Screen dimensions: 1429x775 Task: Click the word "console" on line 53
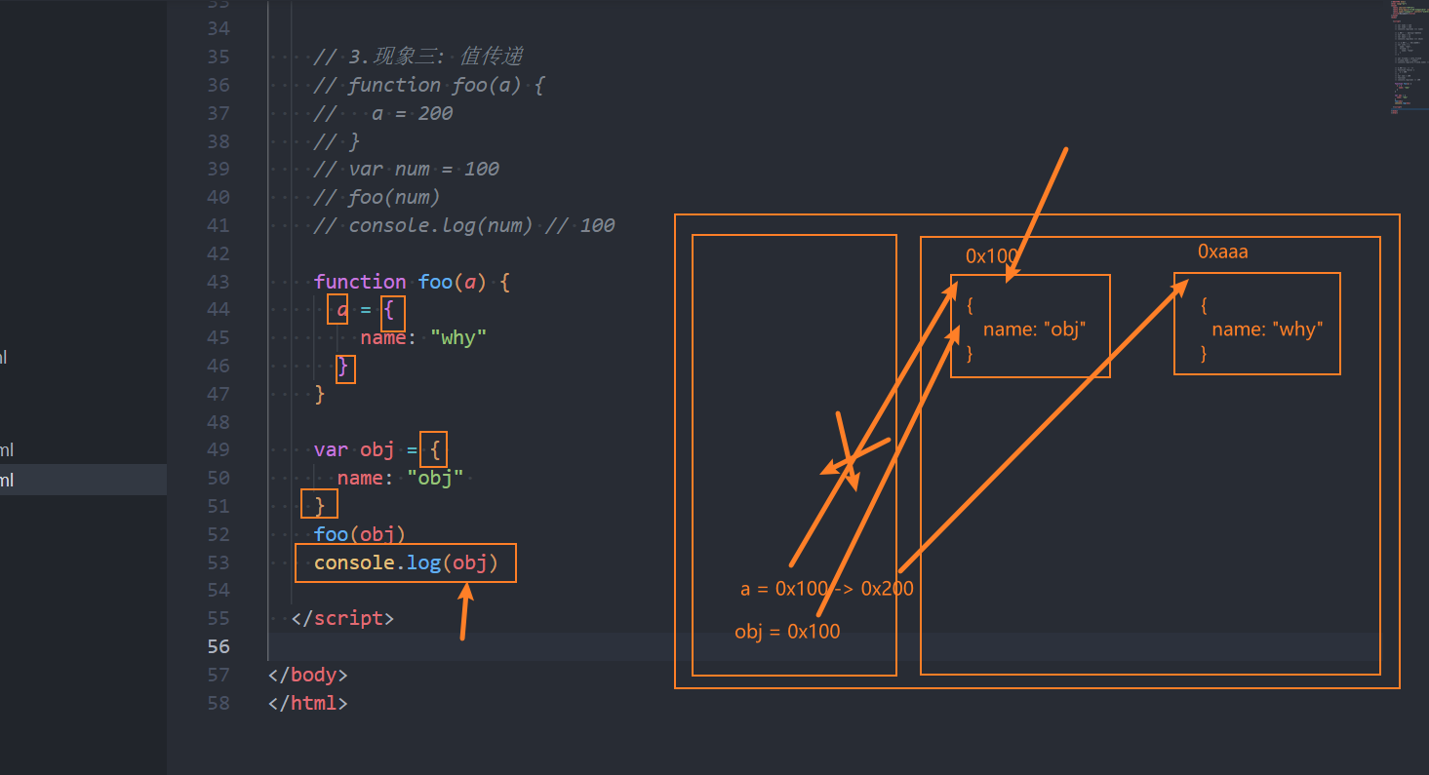coord(354,562)
